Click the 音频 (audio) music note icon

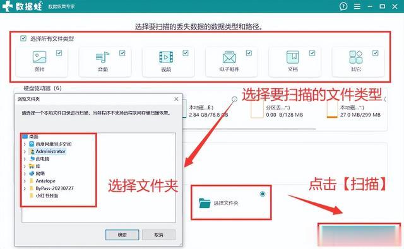point(102,57)
